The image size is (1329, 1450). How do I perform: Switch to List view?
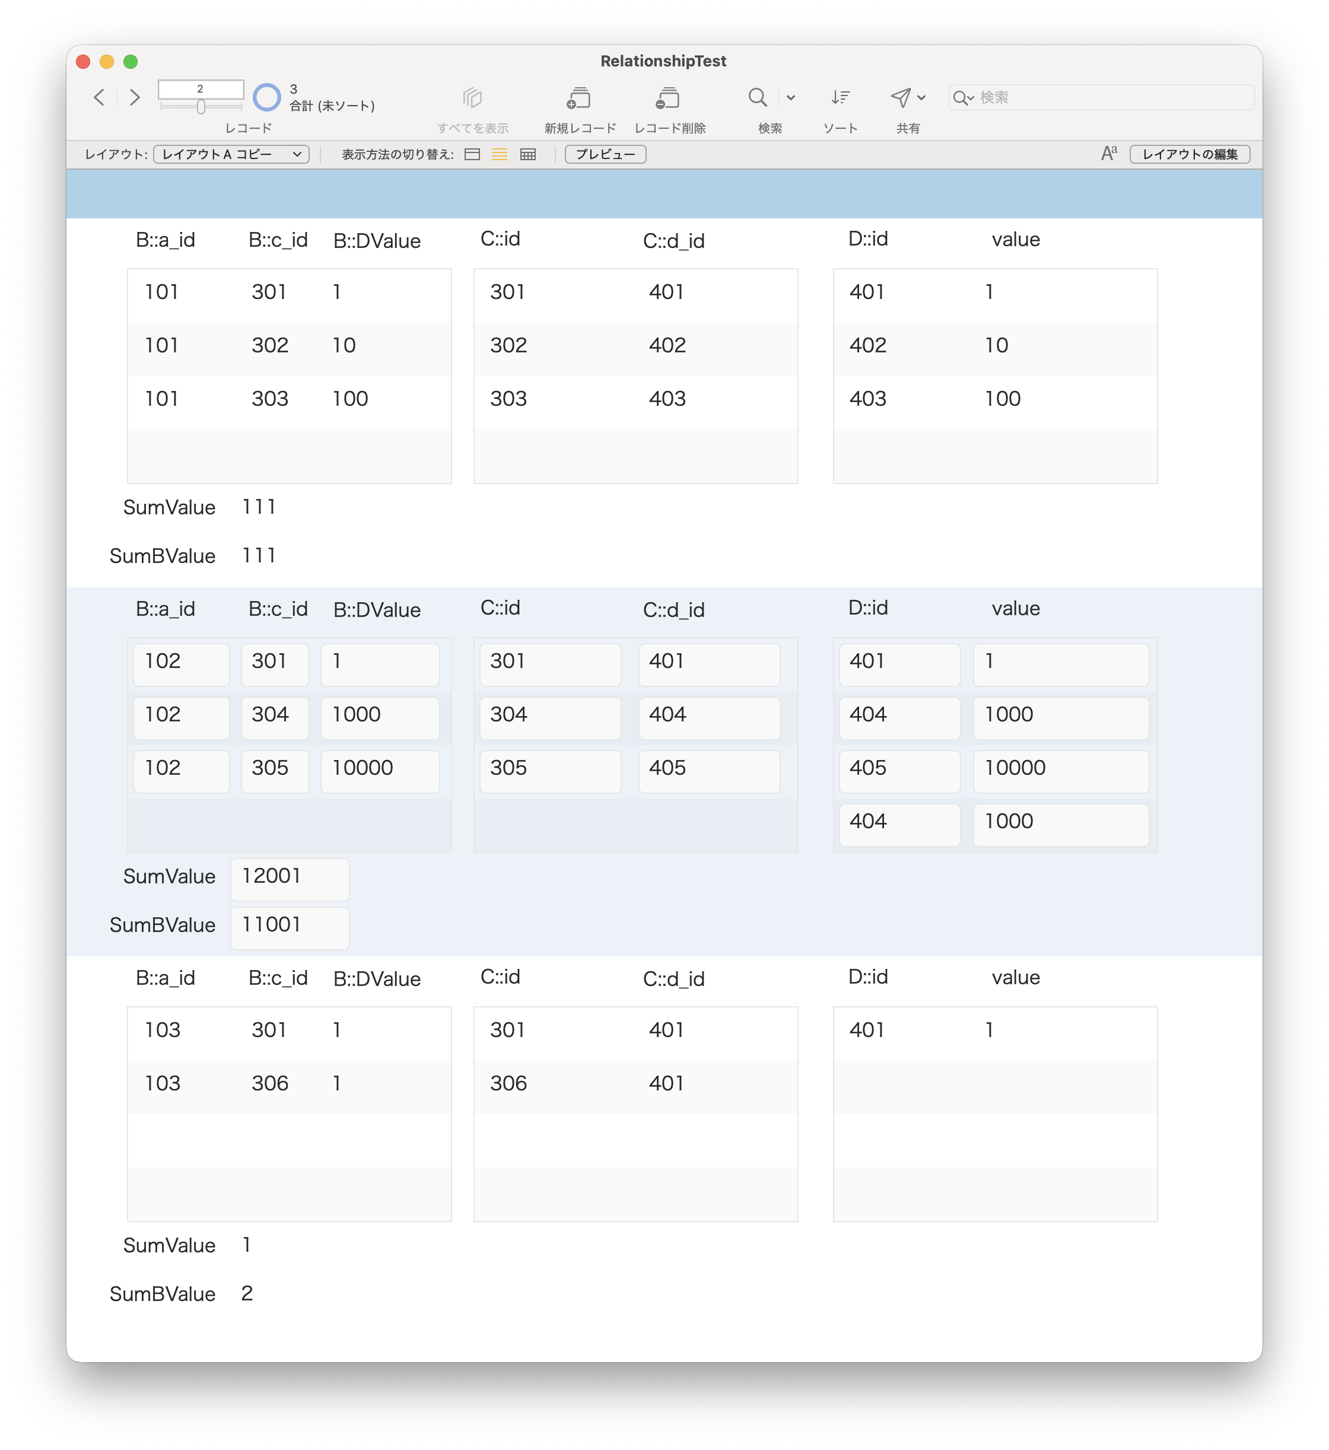(500, 155)
